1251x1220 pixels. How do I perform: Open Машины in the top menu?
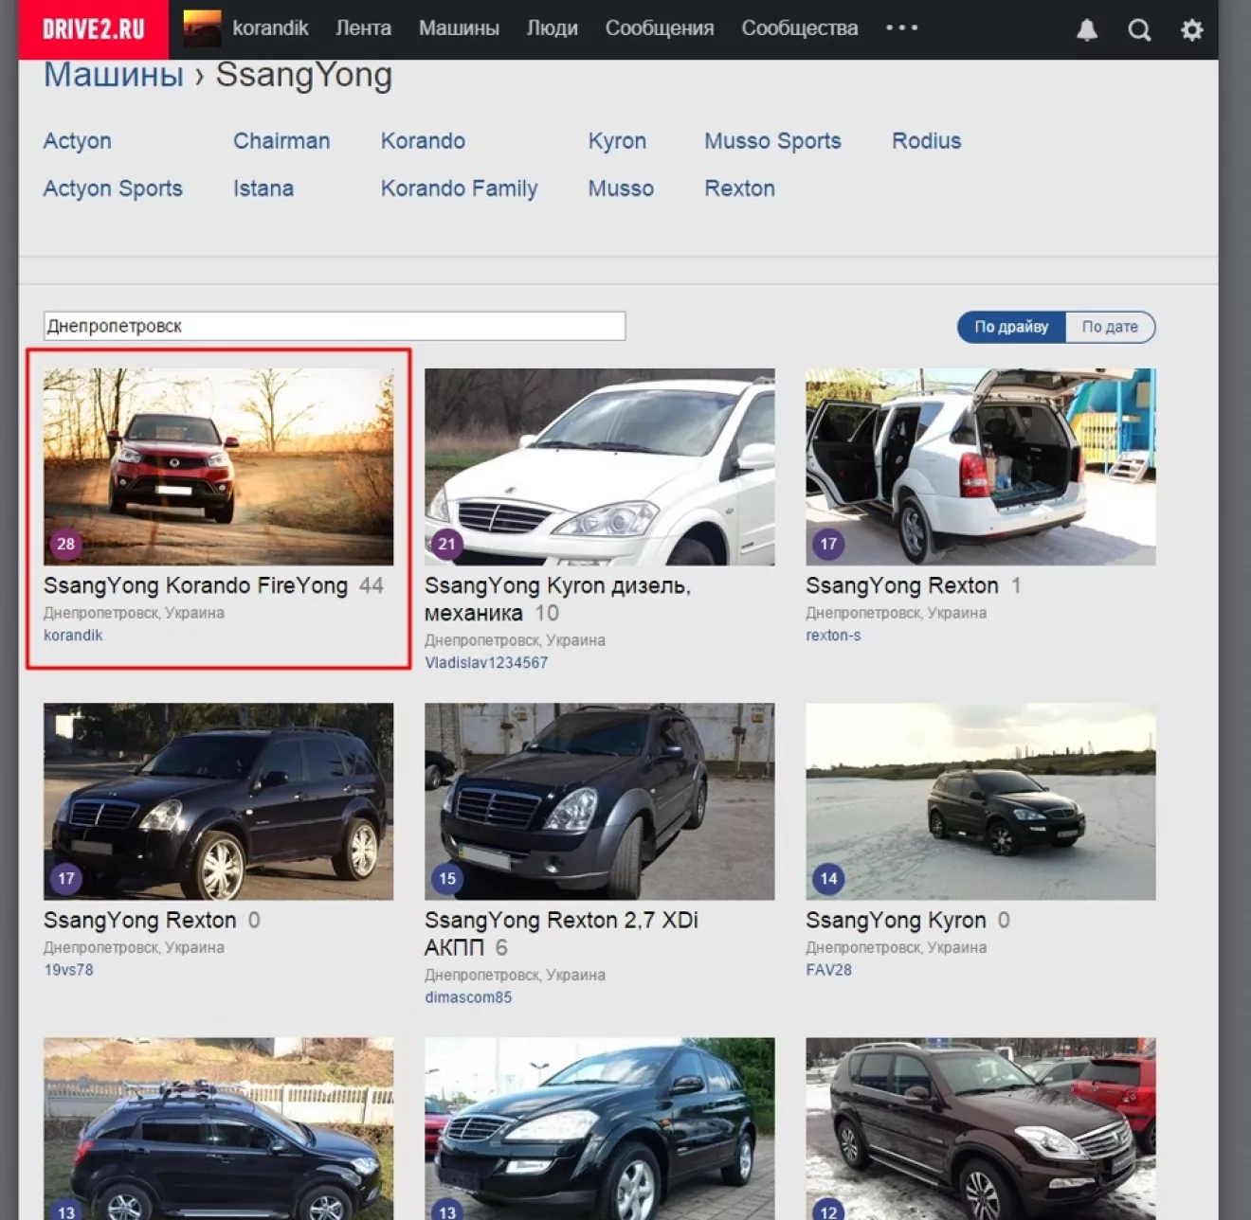point(459,28)
